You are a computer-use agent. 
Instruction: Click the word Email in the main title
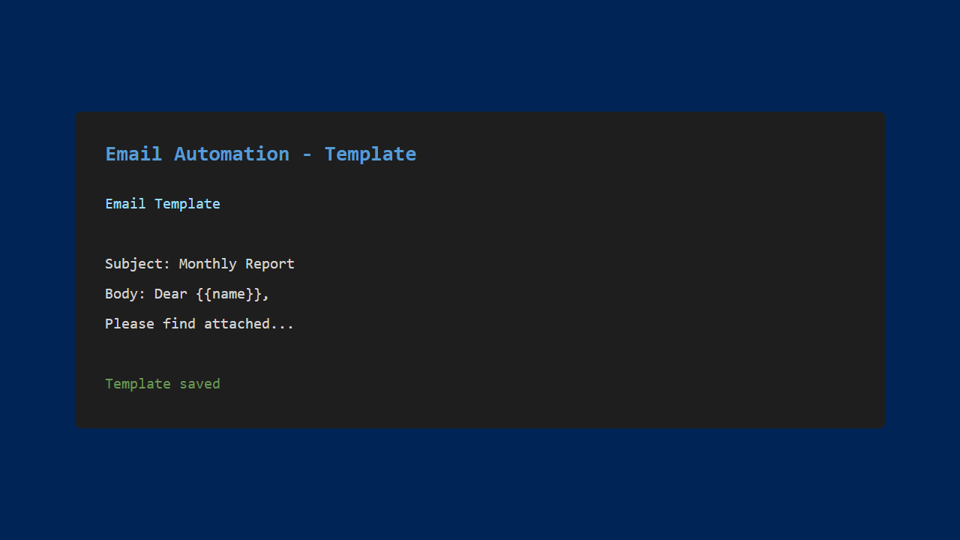(133, 154)
